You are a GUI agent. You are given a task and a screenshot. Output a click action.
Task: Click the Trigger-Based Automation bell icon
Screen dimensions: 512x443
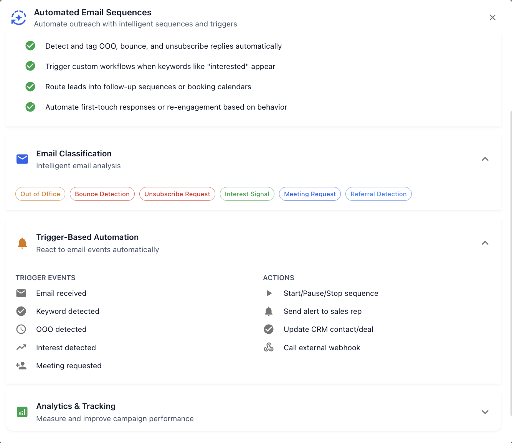pos(22,243)
